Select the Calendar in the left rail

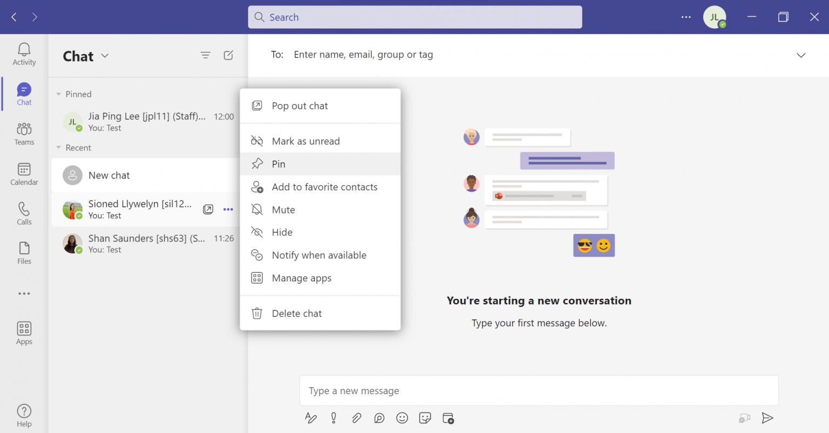pyautogui.click(x=24, y=174)
